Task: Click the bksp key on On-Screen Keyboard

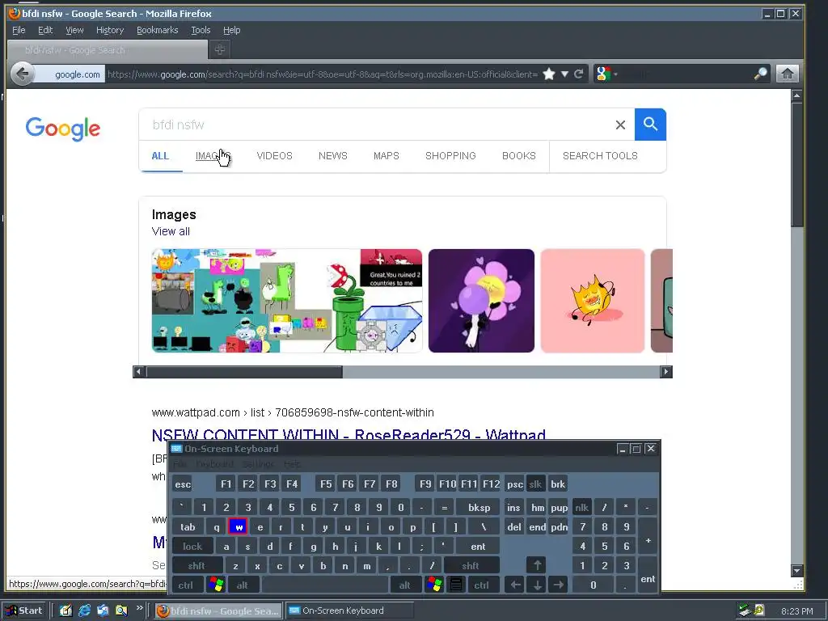Action: pos(479,508)
